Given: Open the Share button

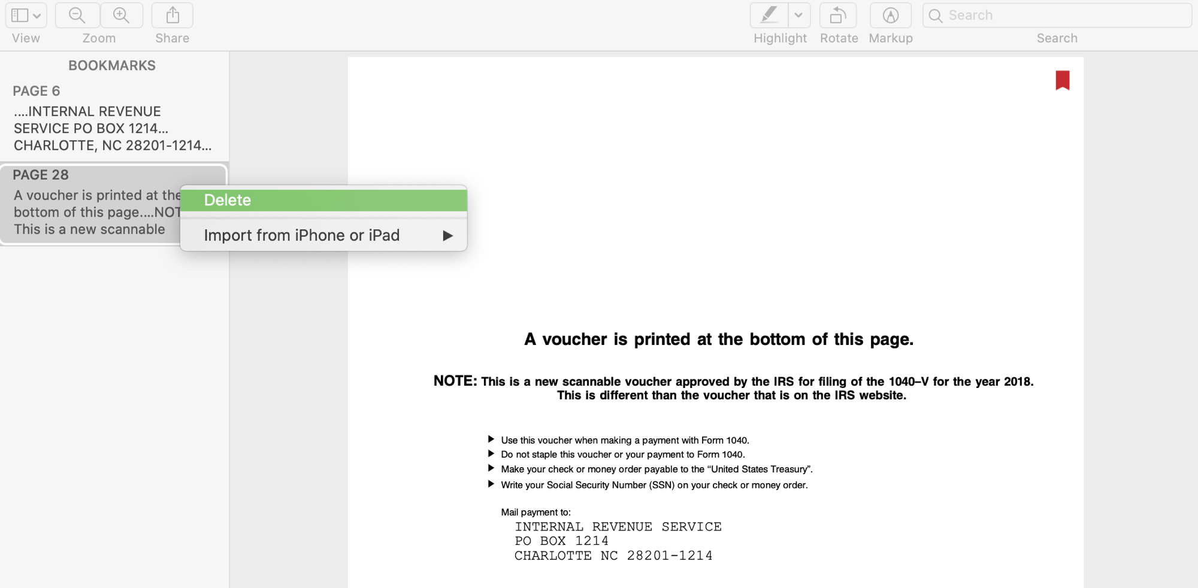Looking at the screenshot, I should pos(173,15).
